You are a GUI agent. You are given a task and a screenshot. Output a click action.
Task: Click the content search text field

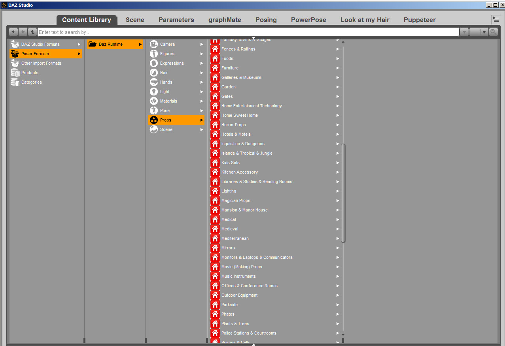[x=248, y=32]
